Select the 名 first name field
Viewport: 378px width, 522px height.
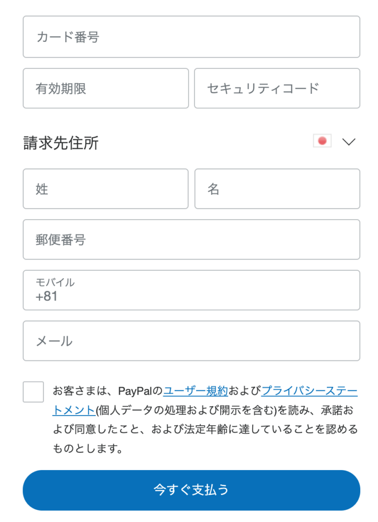click(x=277, y=189)
